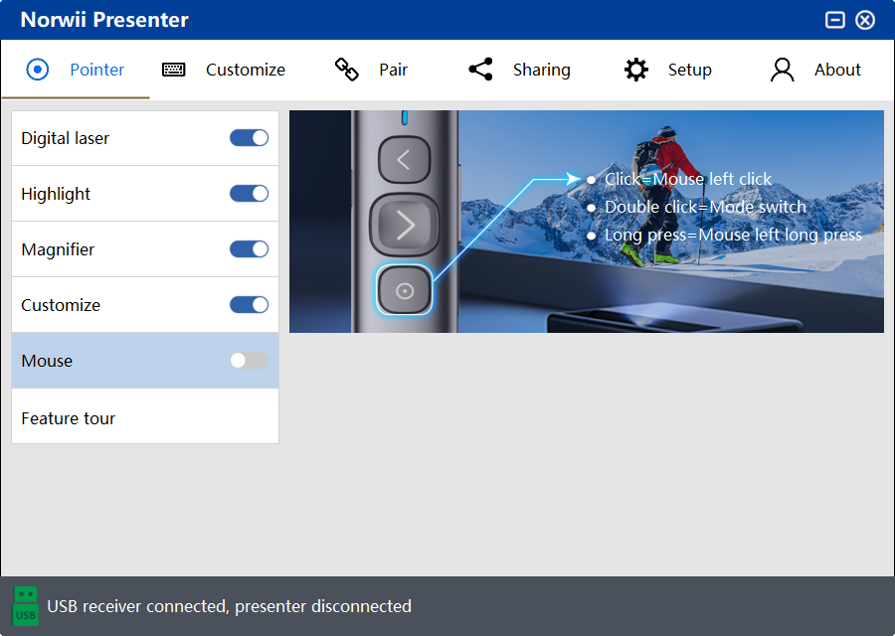Turn off the Highlight switch

(x=249, y=194)
